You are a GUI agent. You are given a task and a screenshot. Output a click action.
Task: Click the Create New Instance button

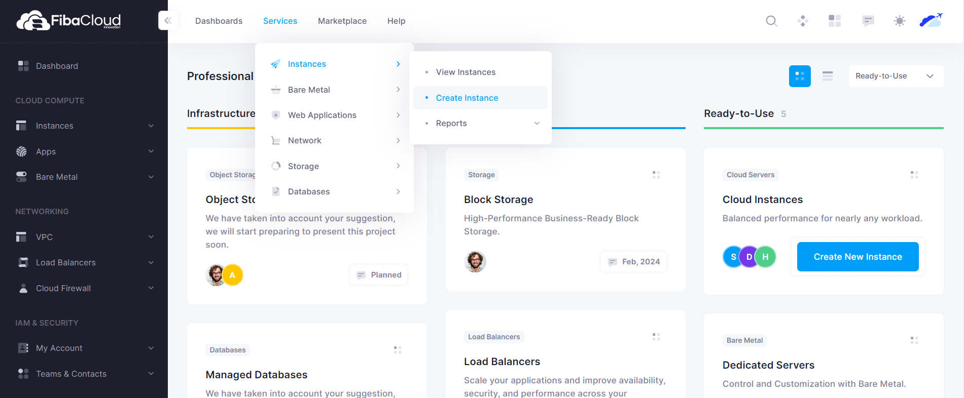[x=858, y=257]
